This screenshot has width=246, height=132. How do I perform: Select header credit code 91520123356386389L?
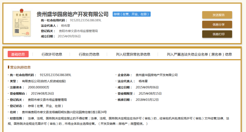pyautogui.click(x=86, y=20)
